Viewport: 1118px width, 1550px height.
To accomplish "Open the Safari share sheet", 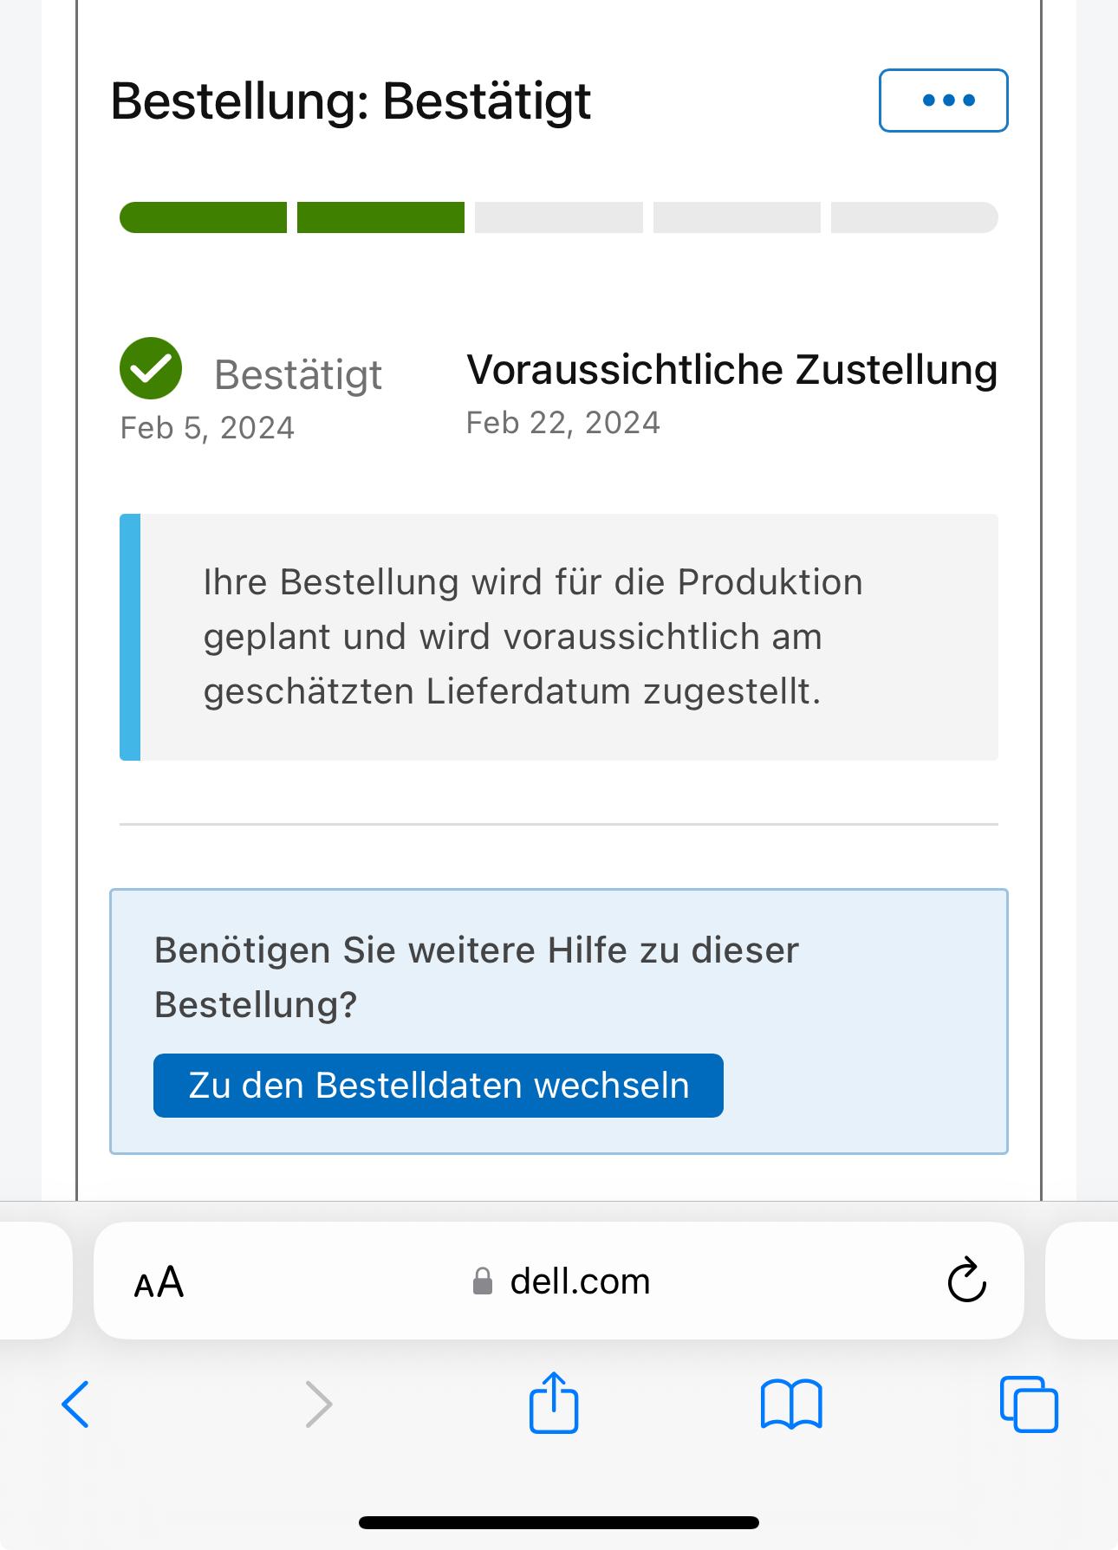I will [554, 1403].
